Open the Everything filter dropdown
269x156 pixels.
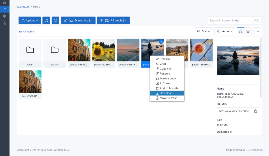coord(78,20)
